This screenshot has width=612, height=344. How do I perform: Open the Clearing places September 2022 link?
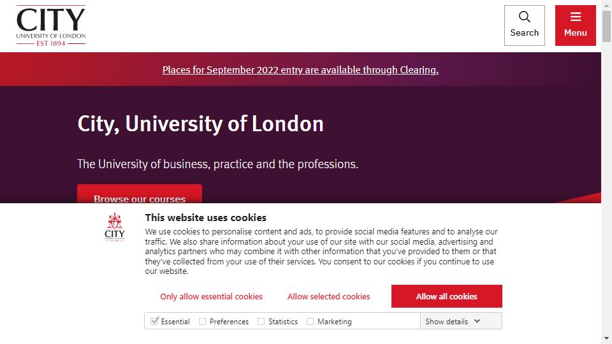click(300, 70)
